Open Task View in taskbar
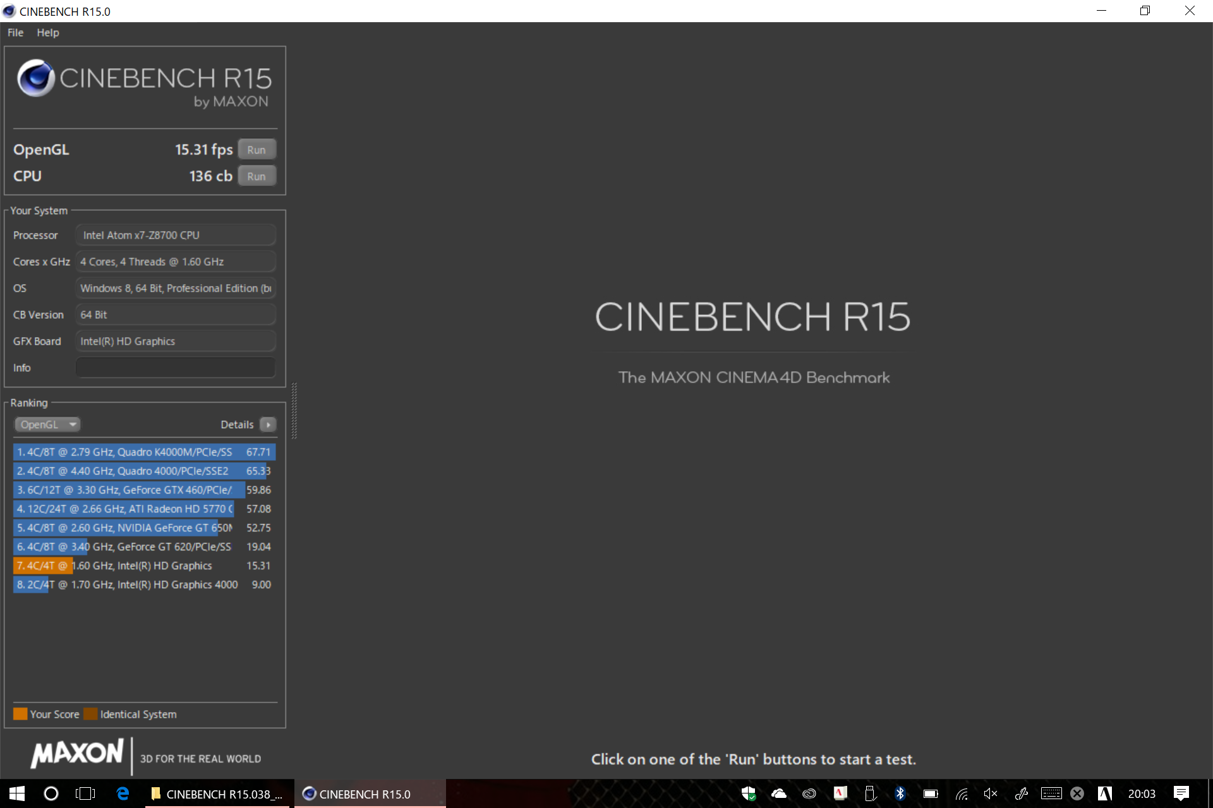1213x808 pixels. tap(85, 793)
